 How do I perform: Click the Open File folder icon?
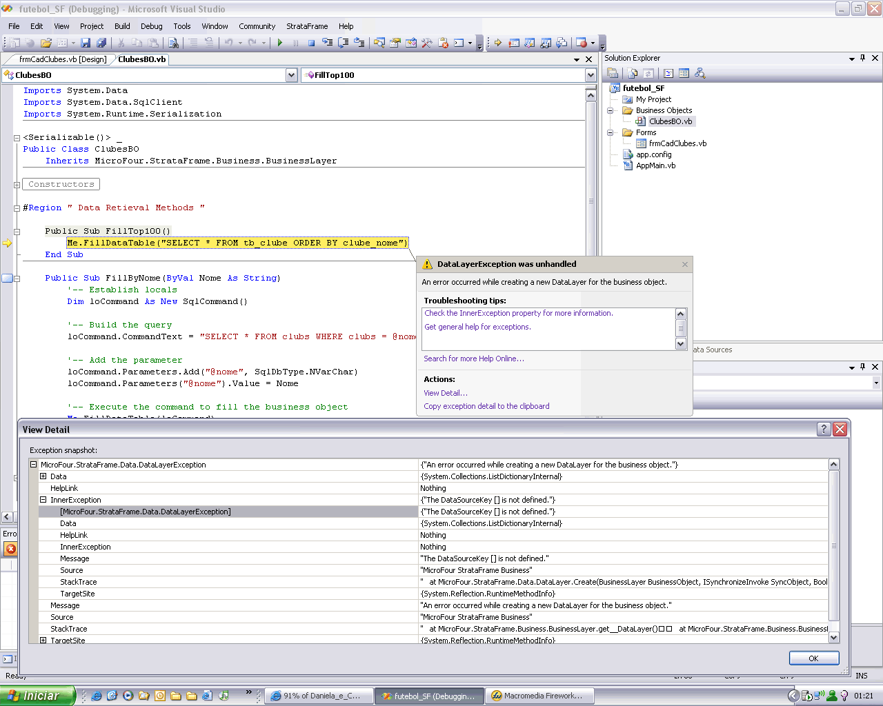[46, 43]
